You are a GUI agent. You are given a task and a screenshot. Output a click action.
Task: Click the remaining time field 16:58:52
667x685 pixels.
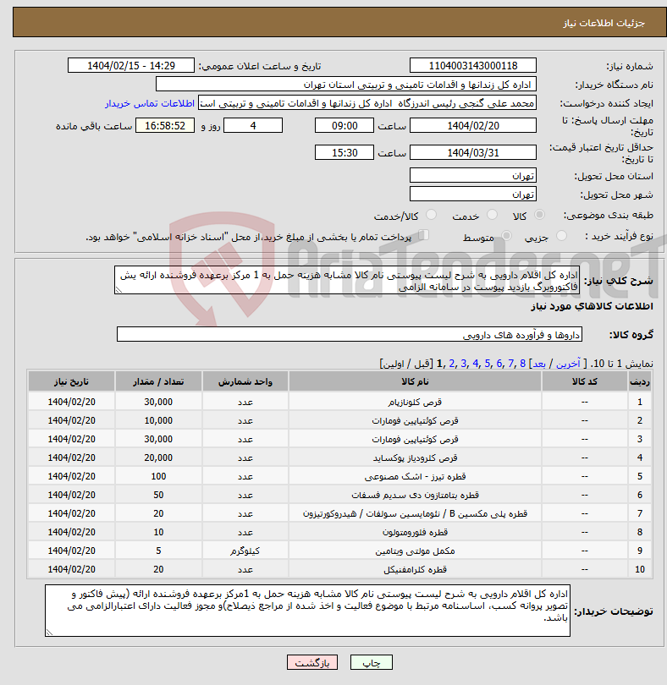click(x=165, y=125)
